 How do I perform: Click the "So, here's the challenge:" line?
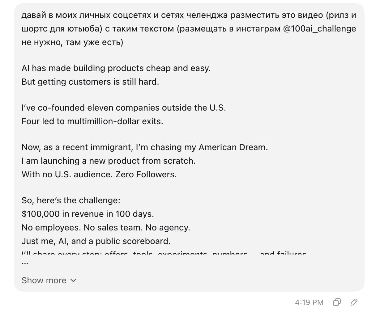[x=71, y=200]
